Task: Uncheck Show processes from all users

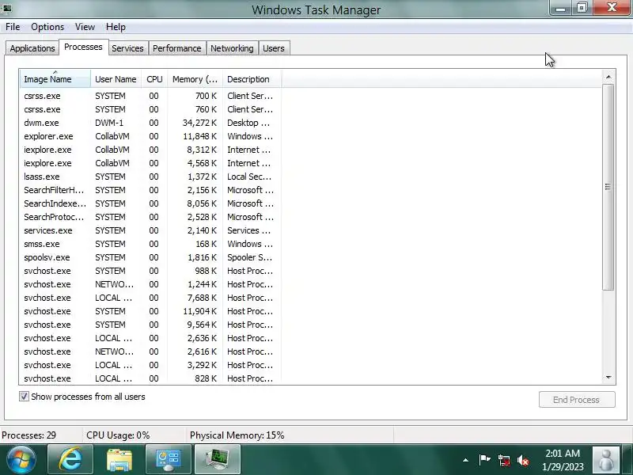Action: coord(24,397)
